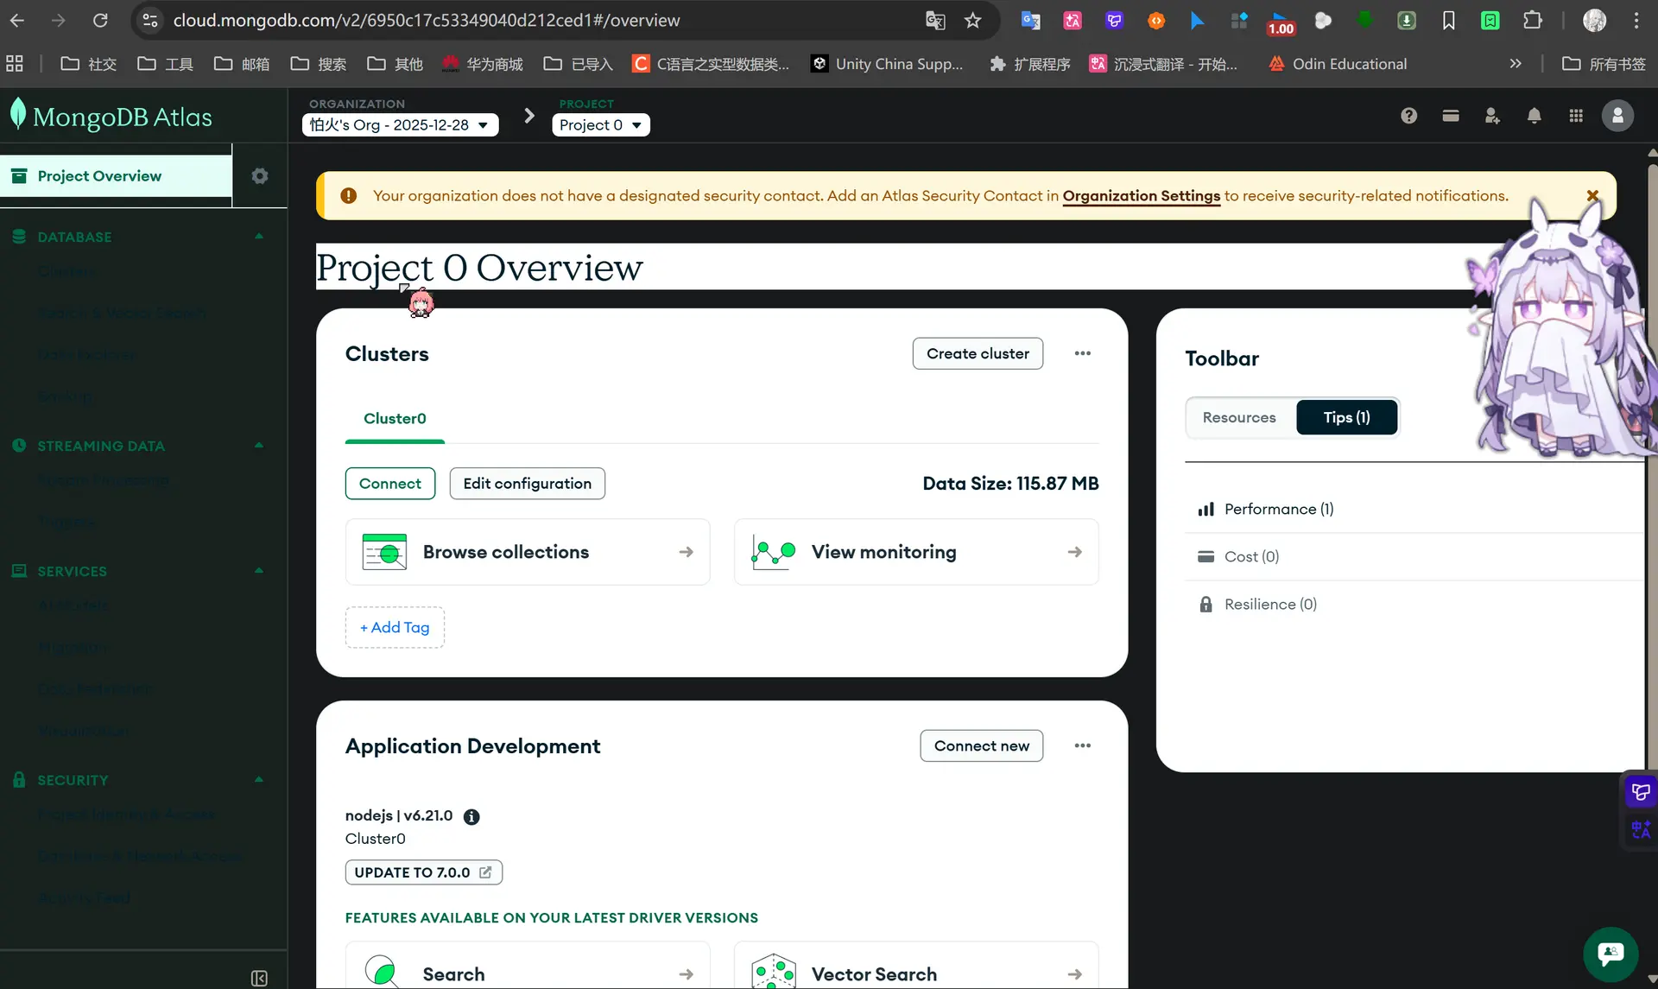This screenshot has width=1658, height=989.
Task: Click the MongoDB Atlas leaf logo
Action: pyautogui.click(x=18, y=115)
